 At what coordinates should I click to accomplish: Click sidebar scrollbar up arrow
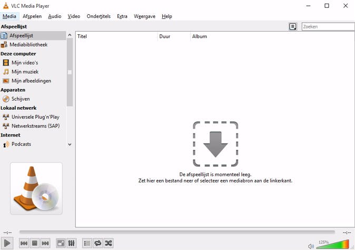click(70, 35)
